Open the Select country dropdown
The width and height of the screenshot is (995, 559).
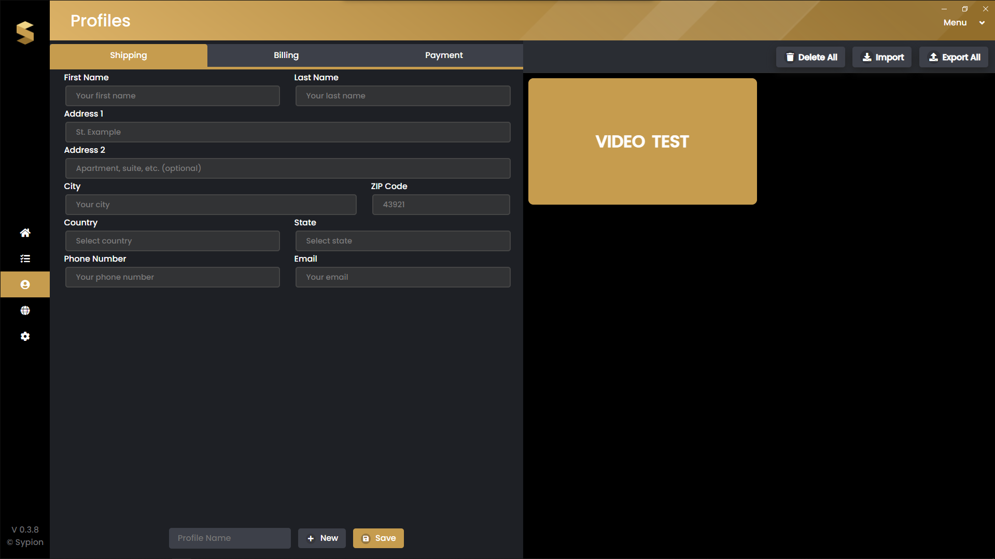(x=173, y=241)
